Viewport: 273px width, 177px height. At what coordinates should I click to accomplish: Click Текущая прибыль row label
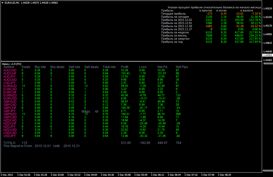point(173,14)
